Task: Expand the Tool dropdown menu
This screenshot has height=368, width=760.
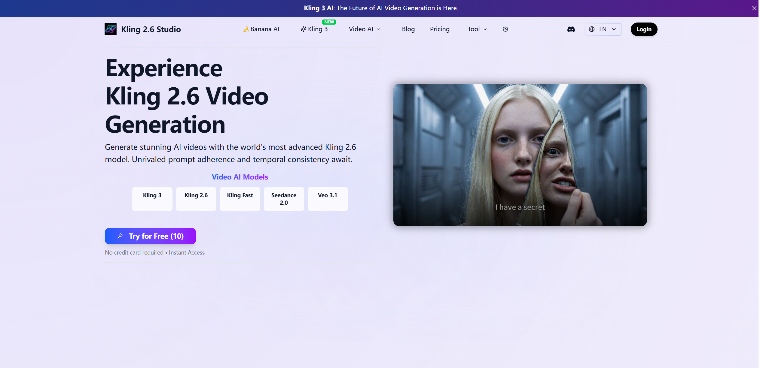Action: click(477, 29)
